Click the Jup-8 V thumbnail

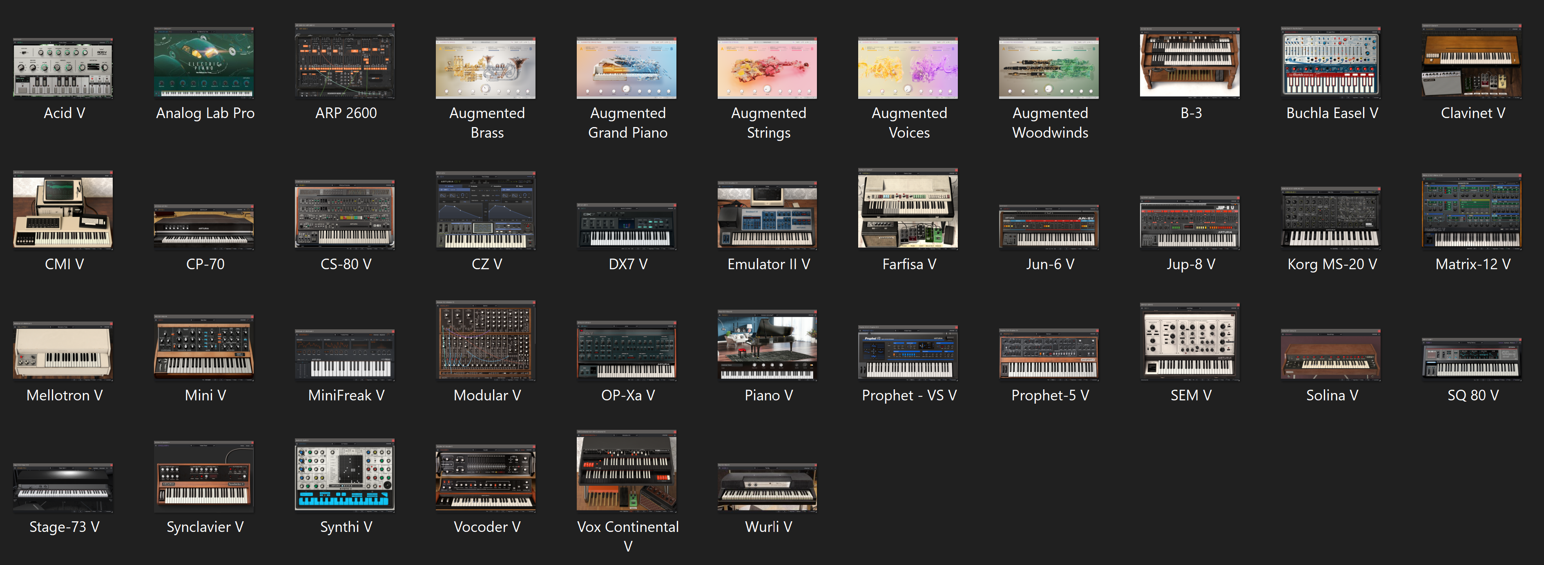click(x=1190, y=223)
